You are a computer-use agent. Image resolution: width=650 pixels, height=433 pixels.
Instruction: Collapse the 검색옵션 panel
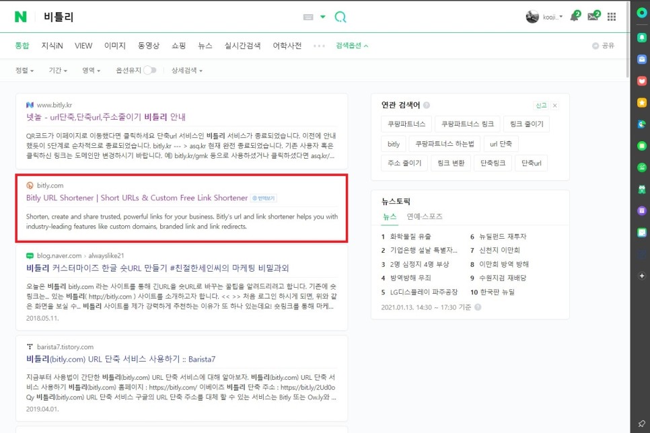(x=352, y=46)
